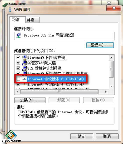
Task: Click the horizontal scroll right arrow
Action: (x=106, y=92)
